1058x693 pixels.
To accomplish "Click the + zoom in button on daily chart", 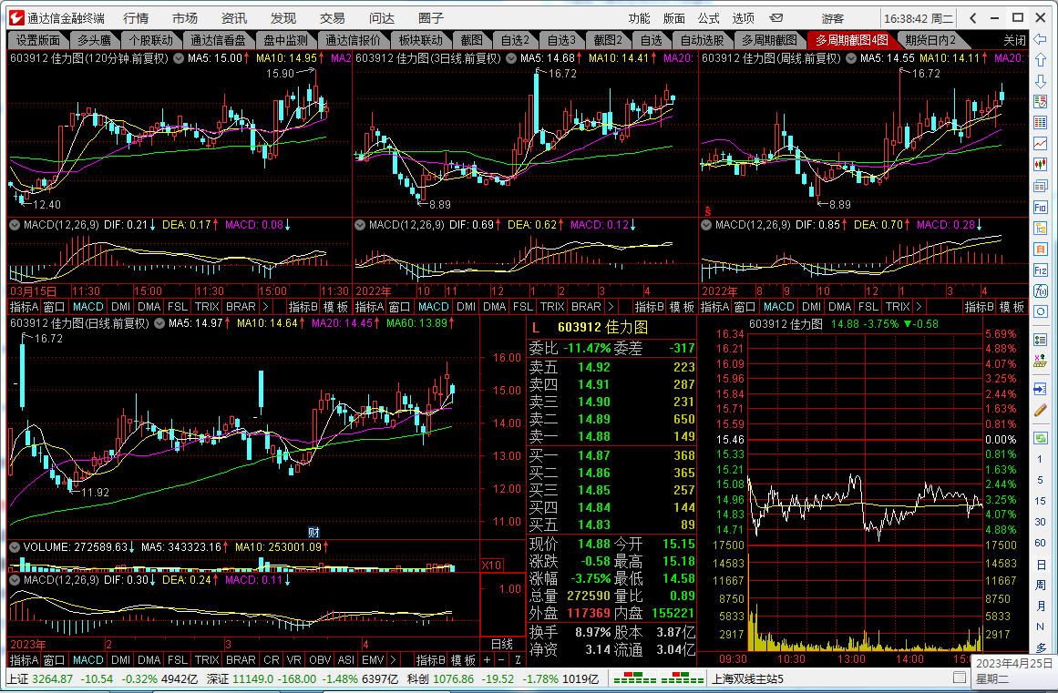I will [488, 660].
